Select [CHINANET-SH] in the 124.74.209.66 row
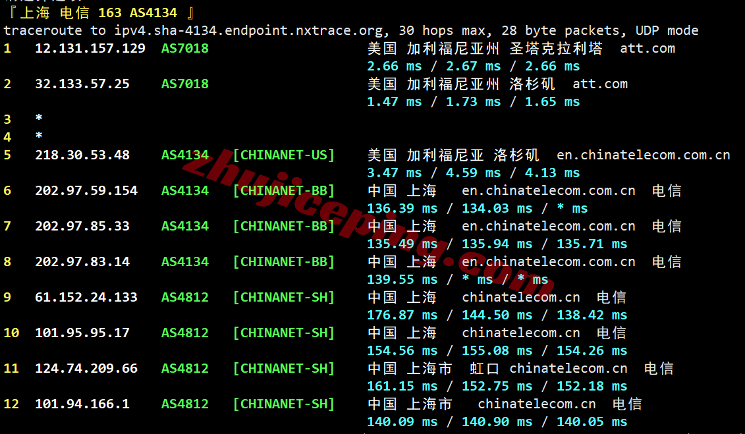The height and width of the screenshot is (434, 745). [x=284, y=369]
